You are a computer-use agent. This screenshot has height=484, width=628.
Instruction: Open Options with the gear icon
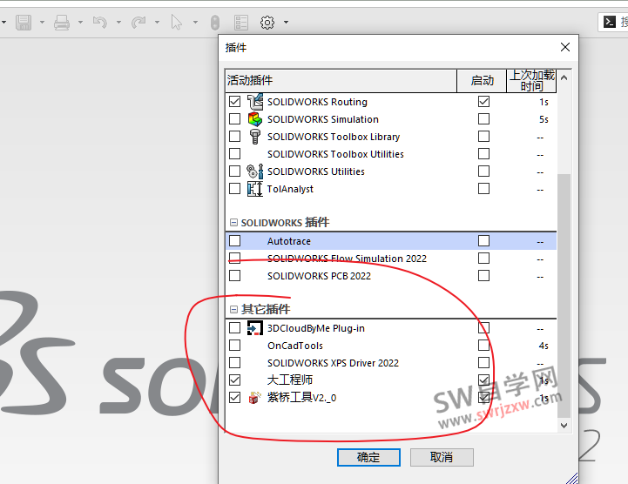tap(267, 23)
